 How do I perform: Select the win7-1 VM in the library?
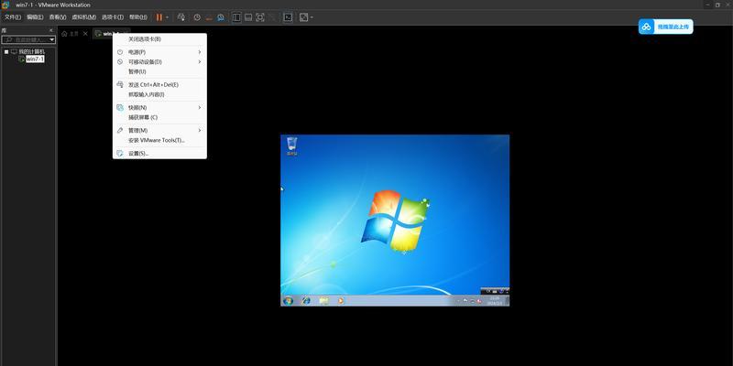tap(35, 59)
